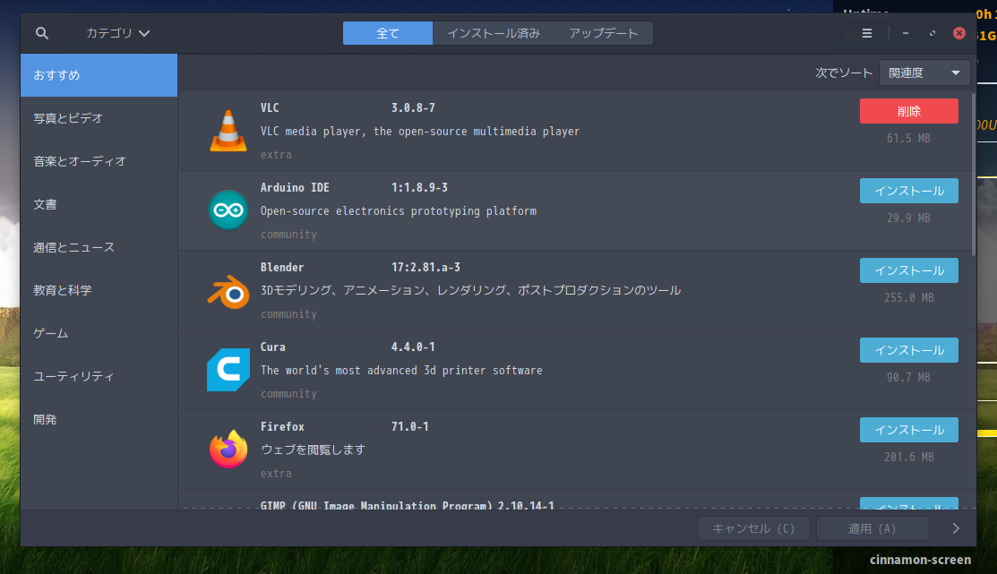Open the search magnifier icon
The image size is (997, 574).
click(42, 33)
